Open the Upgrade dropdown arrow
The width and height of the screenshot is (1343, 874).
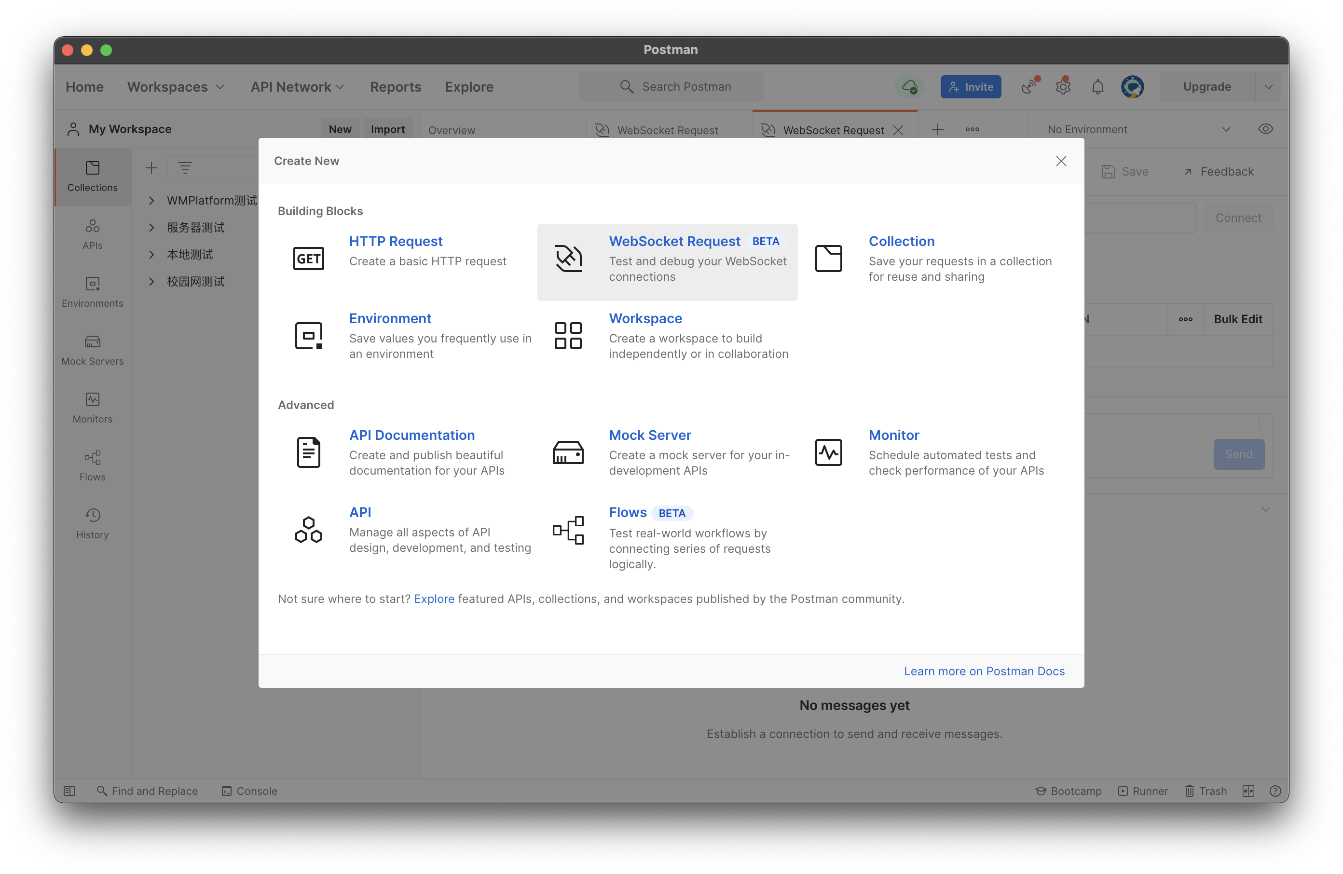(x=1269, y=87)
